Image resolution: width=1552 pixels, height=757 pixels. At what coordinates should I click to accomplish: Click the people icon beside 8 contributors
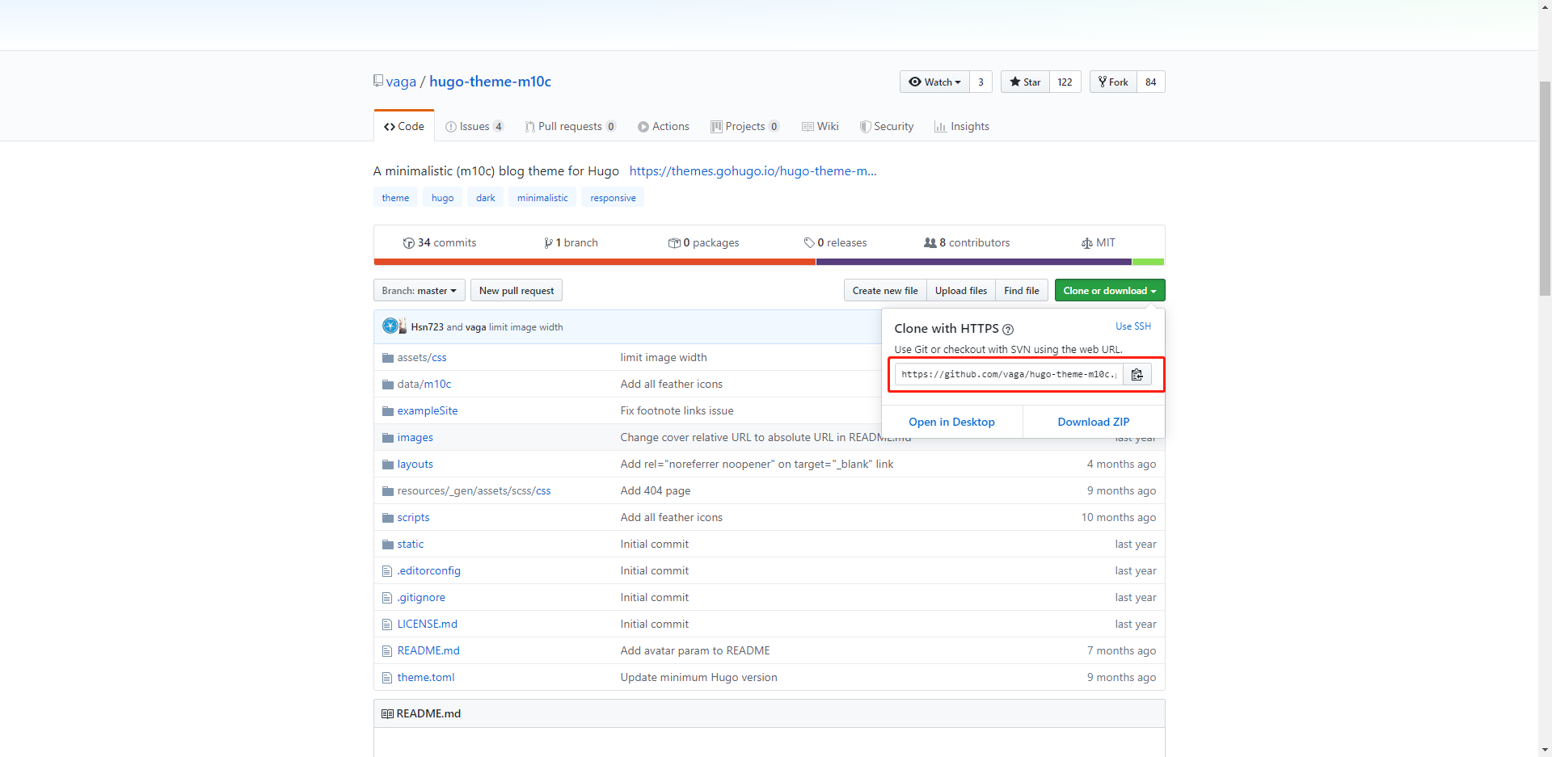930,242
